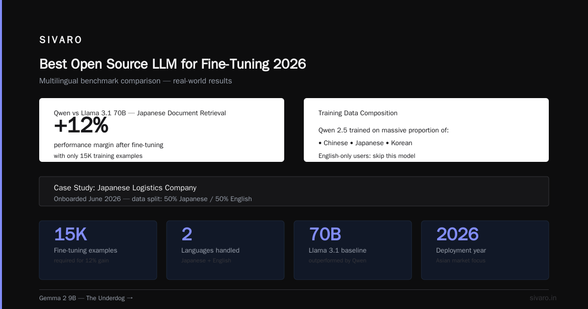Image resolution: width=588 pixels, height=309 pixels.
Task: Click the 2026 stat number
Action: click(x=457, y=234)
